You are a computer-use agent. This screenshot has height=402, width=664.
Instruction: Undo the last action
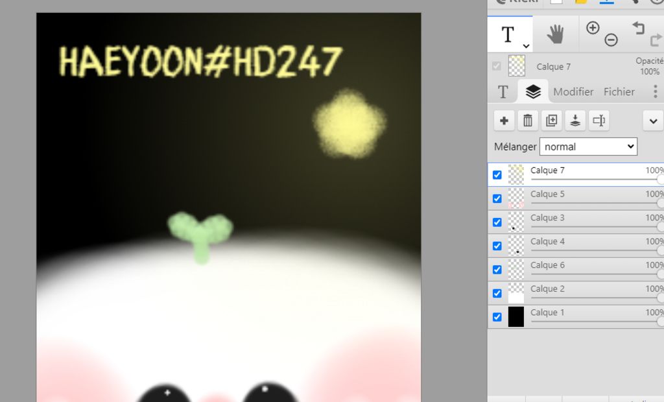tap(639, 28)
